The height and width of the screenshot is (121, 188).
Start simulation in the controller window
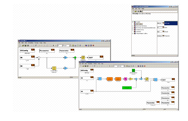click(54, 46)
